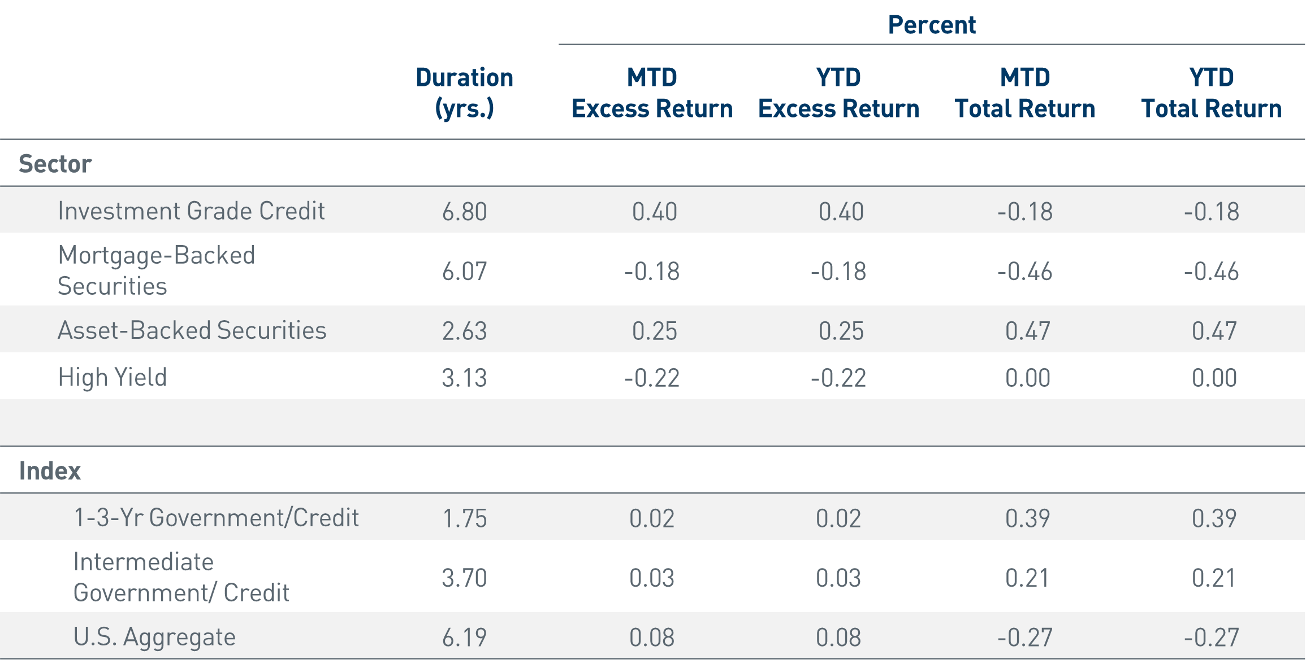Click the Percent group header
Viewport: 1306px width, 668px height.
pos(931,25)
